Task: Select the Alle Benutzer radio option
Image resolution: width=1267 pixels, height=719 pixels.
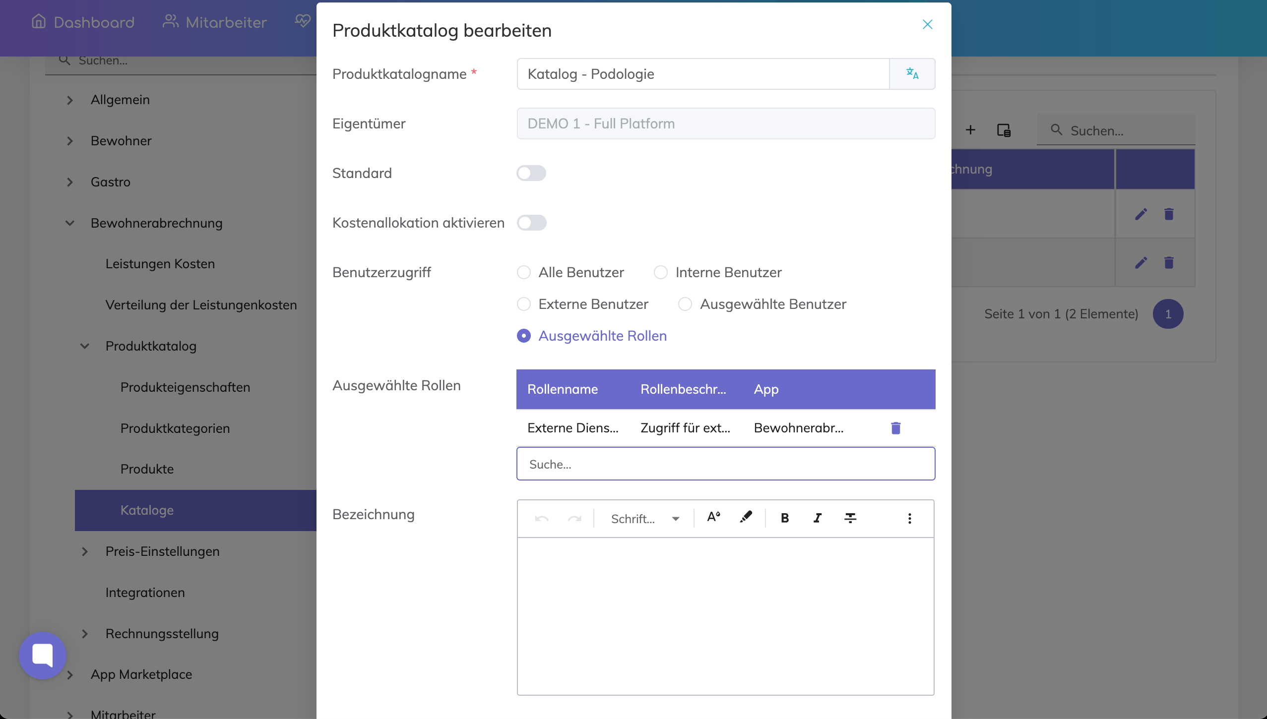Action: (x=524, y=272)
